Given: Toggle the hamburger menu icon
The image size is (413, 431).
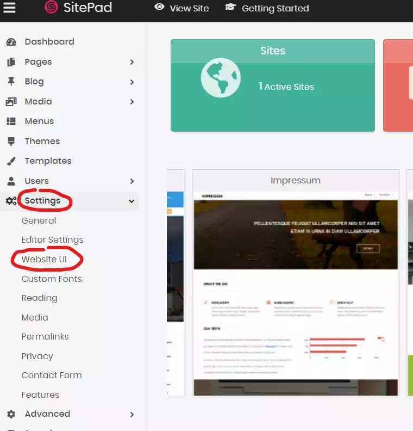Looking at the screenshot, I should [x=9, y=8].
